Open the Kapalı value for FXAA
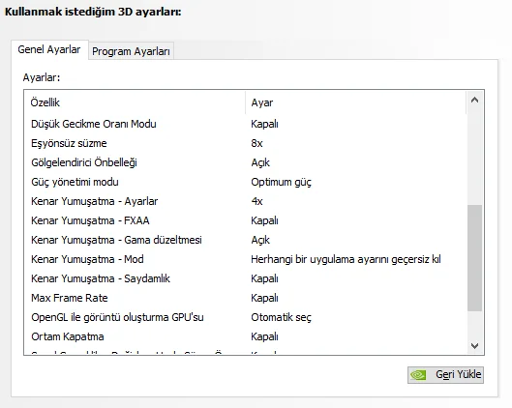This screenshot has width=512, height=408. click(264, 220)
